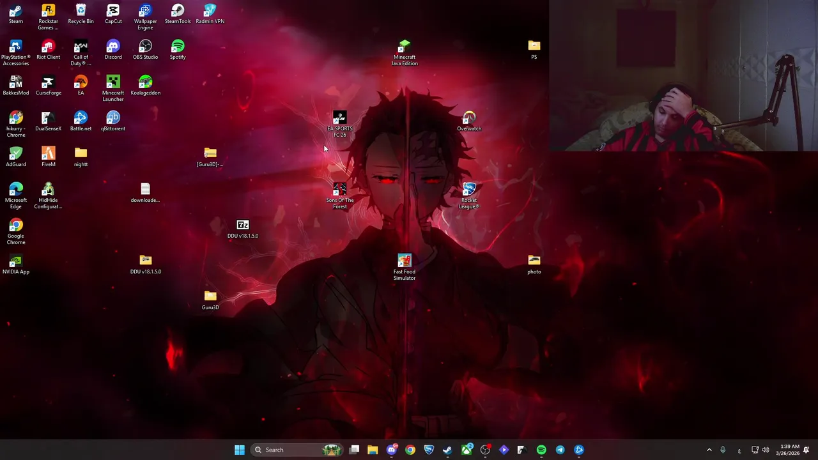Select the OBS Studio desktop icon
The image size is (818, 460).
[x=145, y=50]
